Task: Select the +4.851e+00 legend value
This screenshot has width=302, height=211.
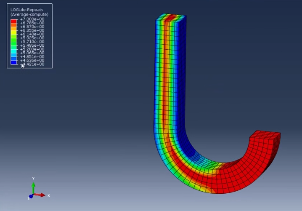Action: coord(32,57)
